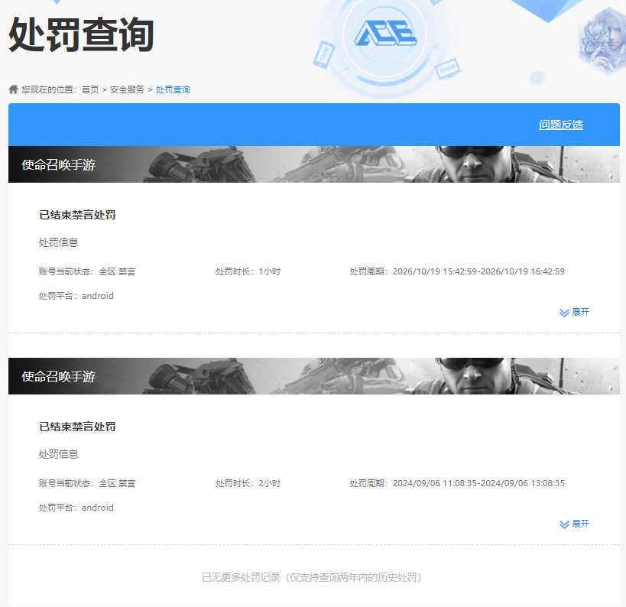This screenshot has height=607, width=626.
Task: Click the 处罚查询 page title
Action: coord(81,34)
